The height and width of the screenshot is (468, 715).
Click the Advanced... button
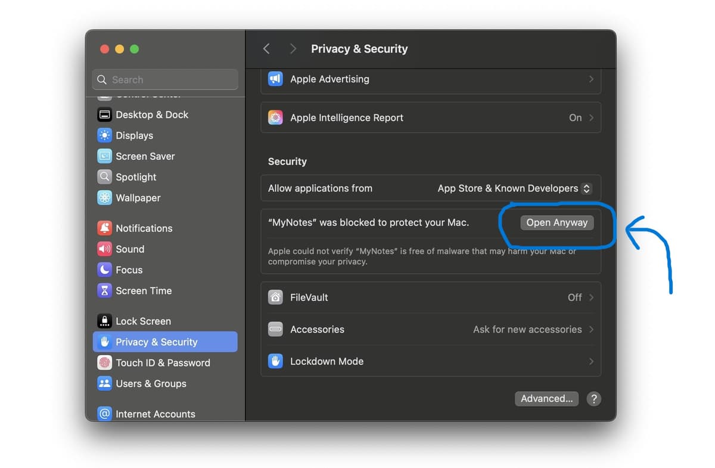point(547,399)
